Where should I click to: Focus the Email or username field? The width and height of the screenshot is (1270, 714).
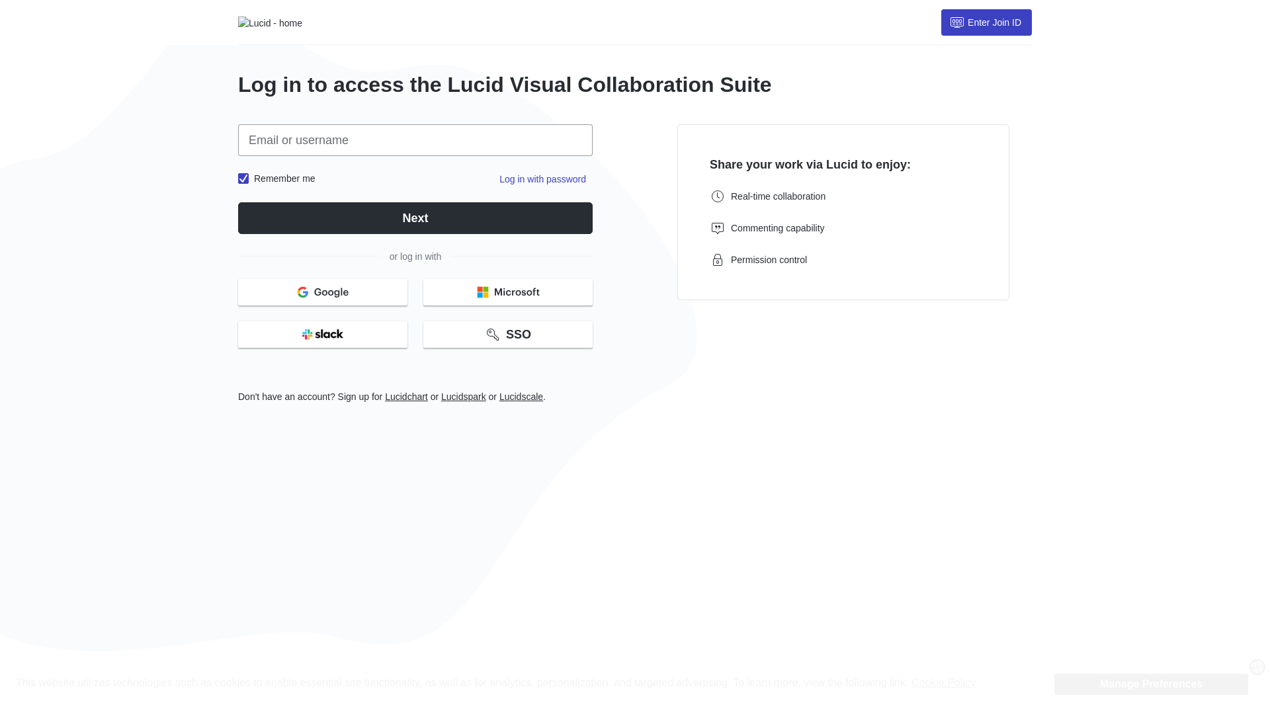(415, 140)
